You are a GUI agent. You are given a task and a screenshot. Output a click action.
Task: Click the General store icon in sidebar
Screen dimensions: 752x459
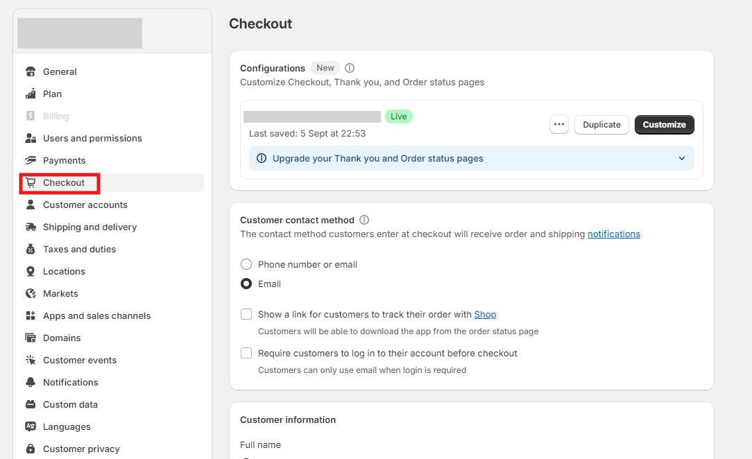(31, 72)
